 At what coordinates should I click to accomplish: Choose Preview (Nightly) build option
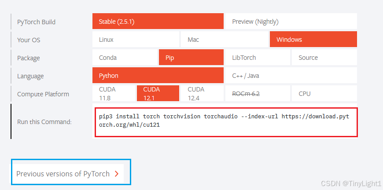291,21
